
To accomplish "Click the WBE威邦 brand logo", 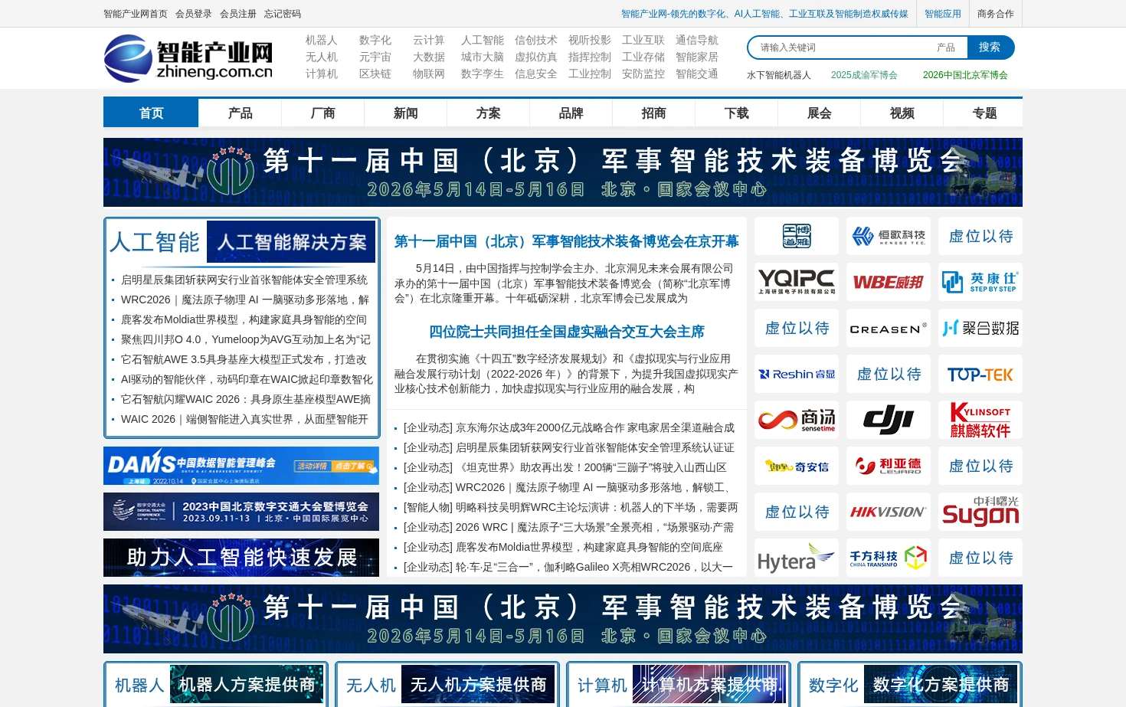I will click(889, 282).
